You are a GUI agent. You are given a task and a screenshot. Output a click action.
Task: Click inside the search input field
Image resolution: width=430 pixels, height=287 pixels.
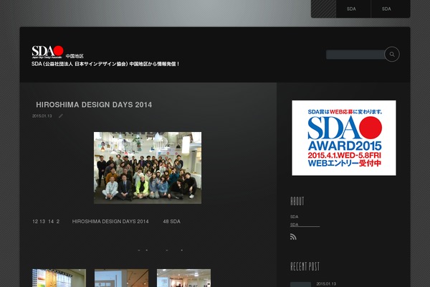[x=355, y=55]
